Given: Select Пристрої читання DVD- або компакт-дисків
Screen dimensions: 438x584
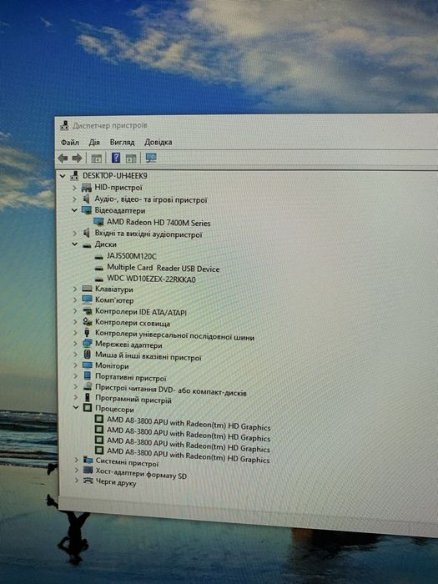Looking at the screenshot, I should pyautogui.click(x=171, y=390).
